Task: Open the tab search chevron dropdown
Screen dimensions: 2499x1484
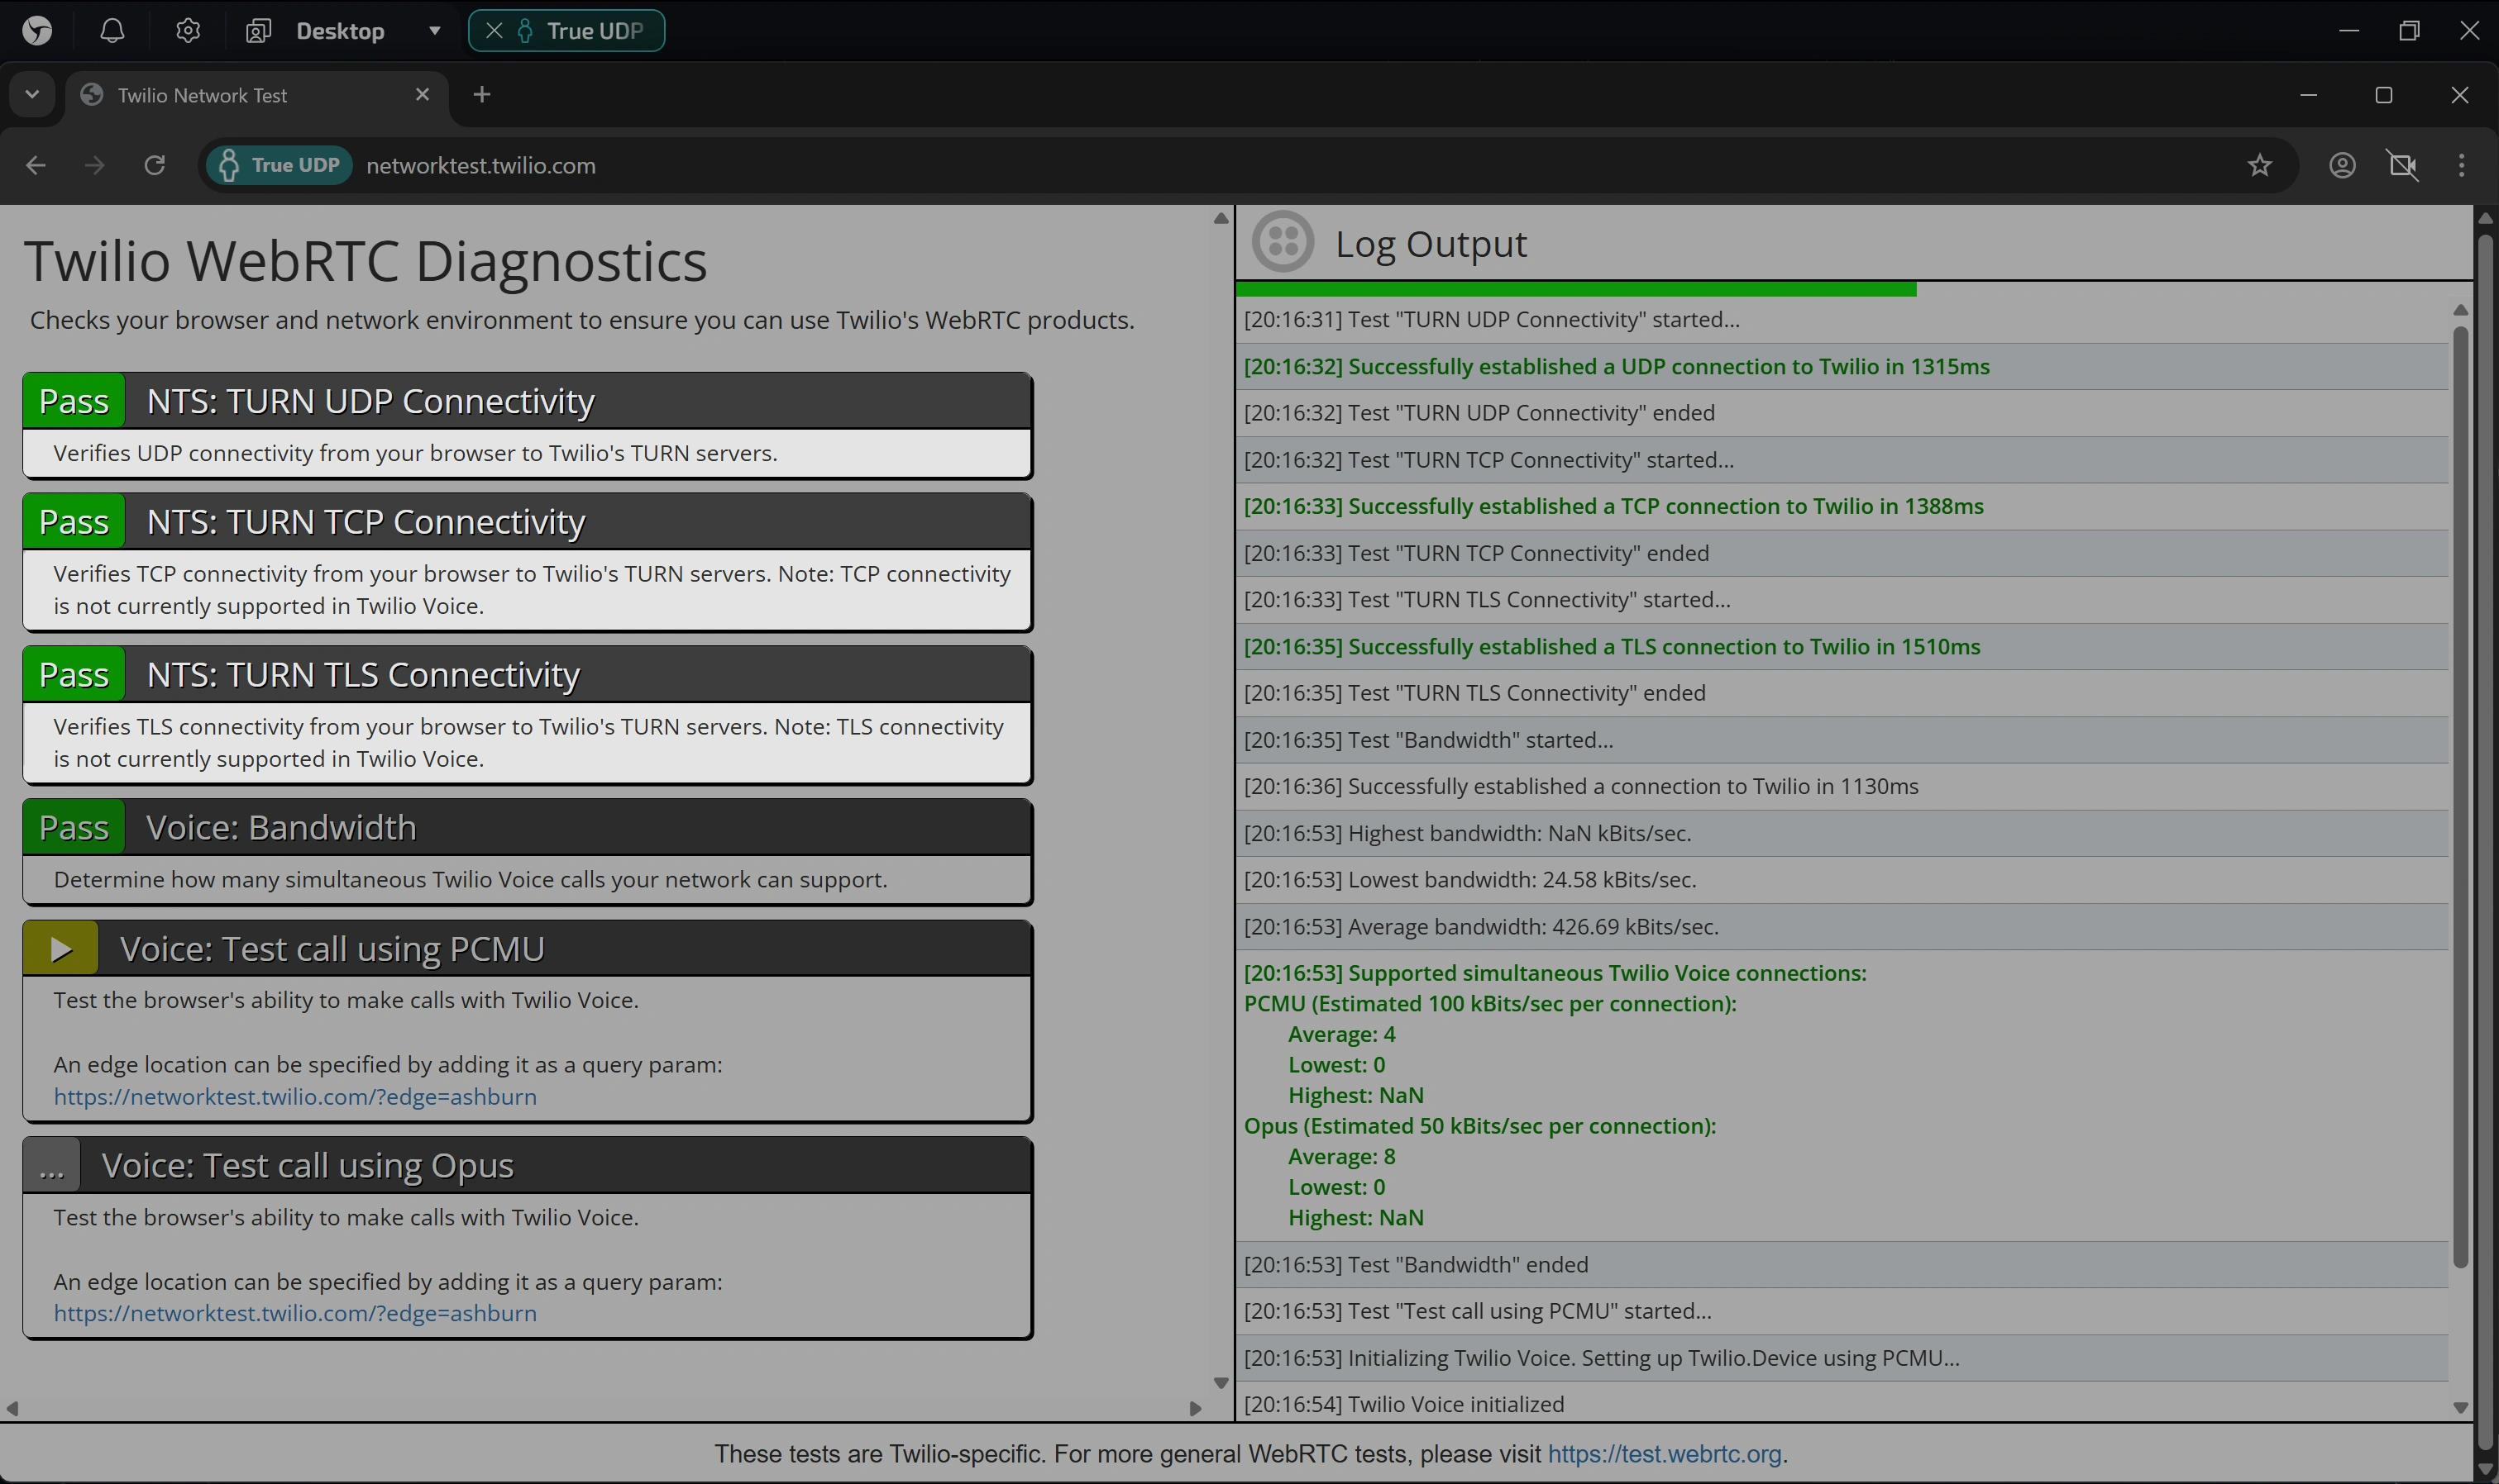Action: (x=32, y=95)
